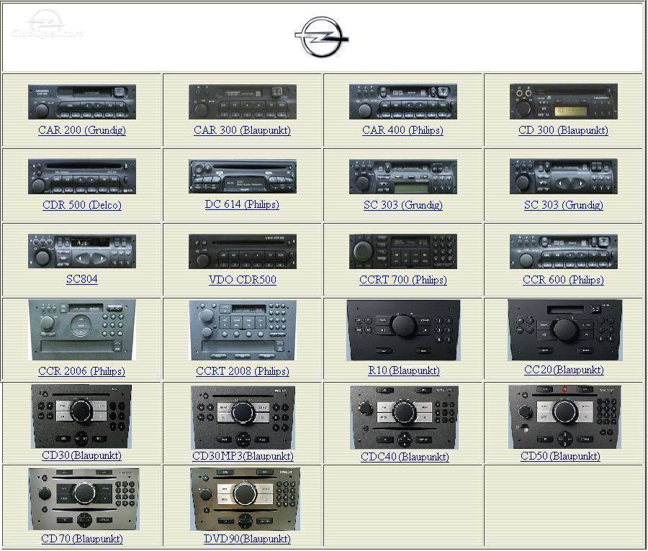This screenshot has height=551, width=648.
Task: Select the CDR 500 Delco radio image
Action: (82, 176)
